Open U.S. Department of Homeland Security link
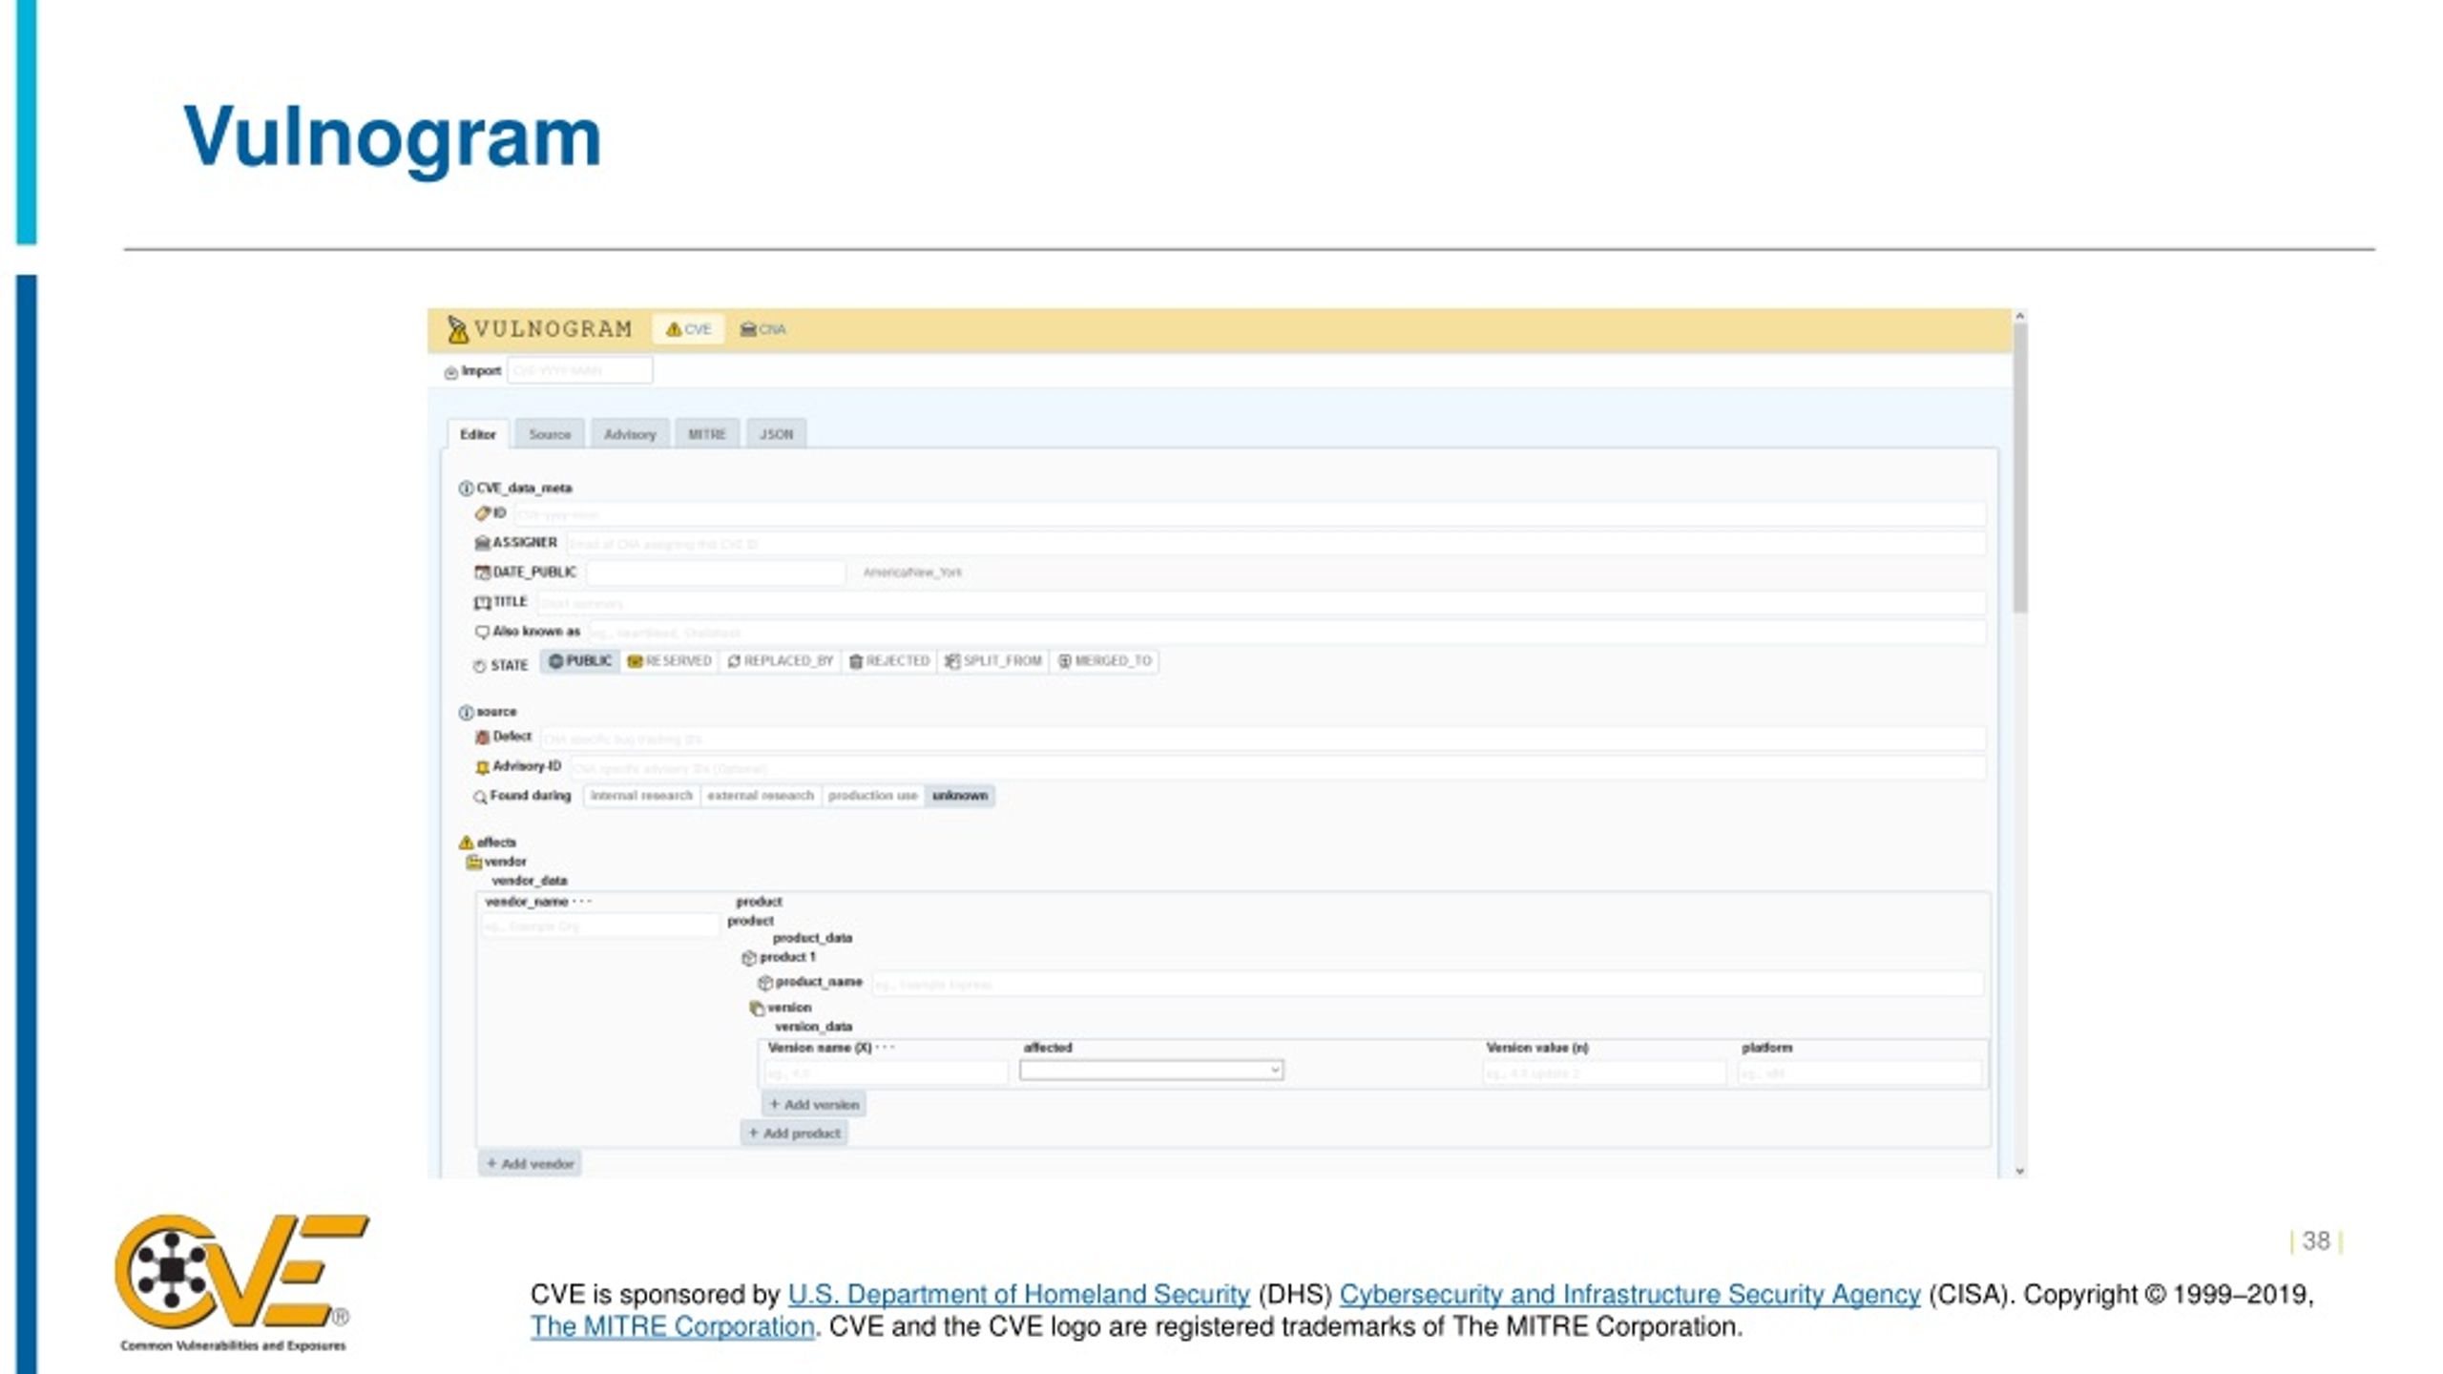This screenshot has width=2443, height=1374. (1018, 1295)
